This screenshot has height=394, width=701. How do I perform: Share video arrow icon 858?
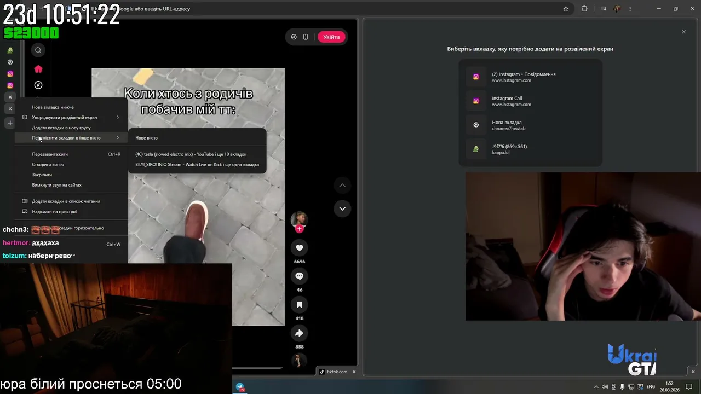pos(300,333)
